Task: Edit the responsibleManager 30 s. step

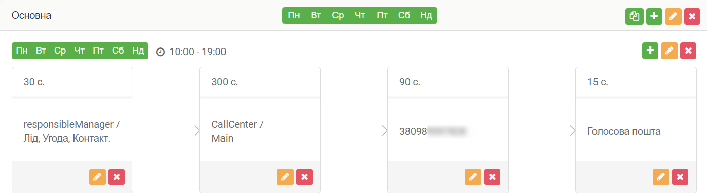Action: coord(98,177)
